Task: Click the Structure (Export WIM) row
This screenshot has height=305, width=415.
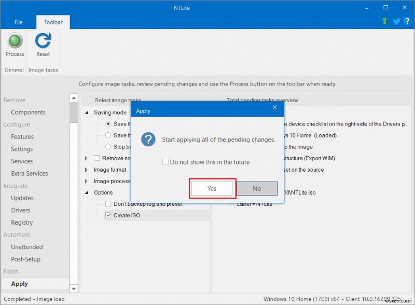Action: 309,158
